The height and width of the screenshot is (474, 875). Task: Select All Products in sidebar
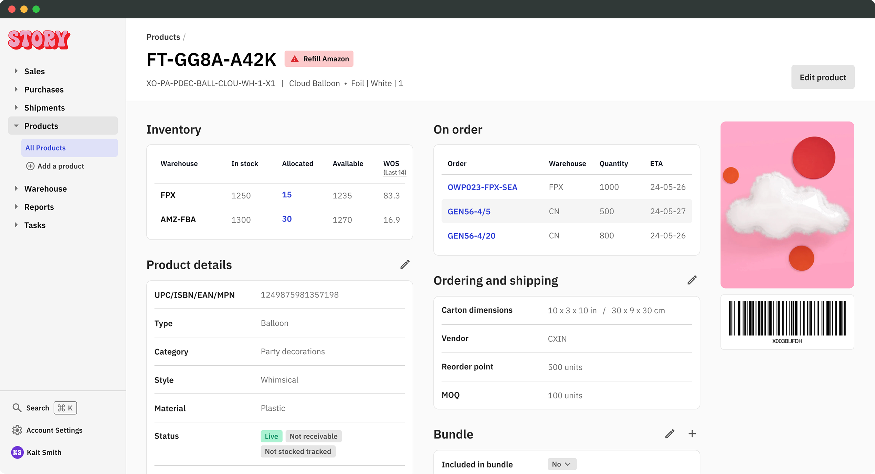pos(70,148)
